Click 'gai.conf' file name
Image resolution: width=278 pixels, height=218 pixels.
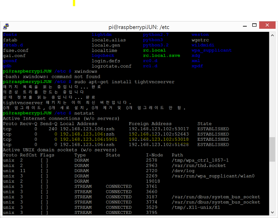[14, 56]
